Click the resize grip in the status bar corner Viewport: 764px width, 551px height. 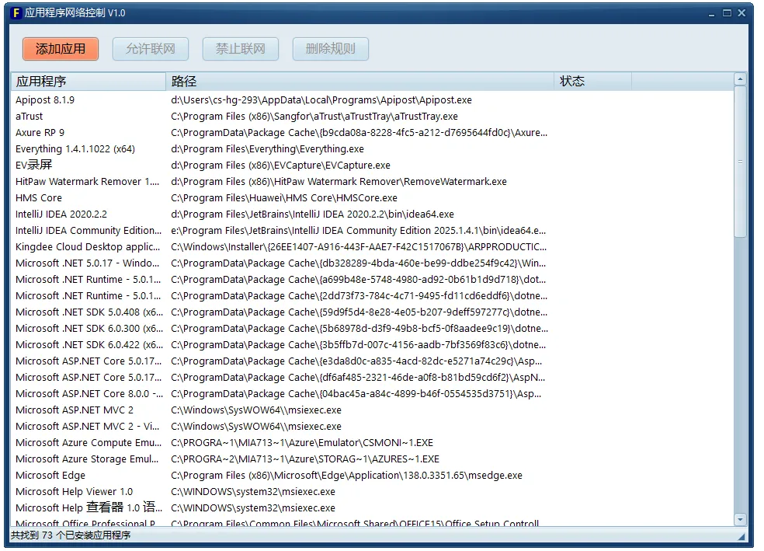[741, 536]
